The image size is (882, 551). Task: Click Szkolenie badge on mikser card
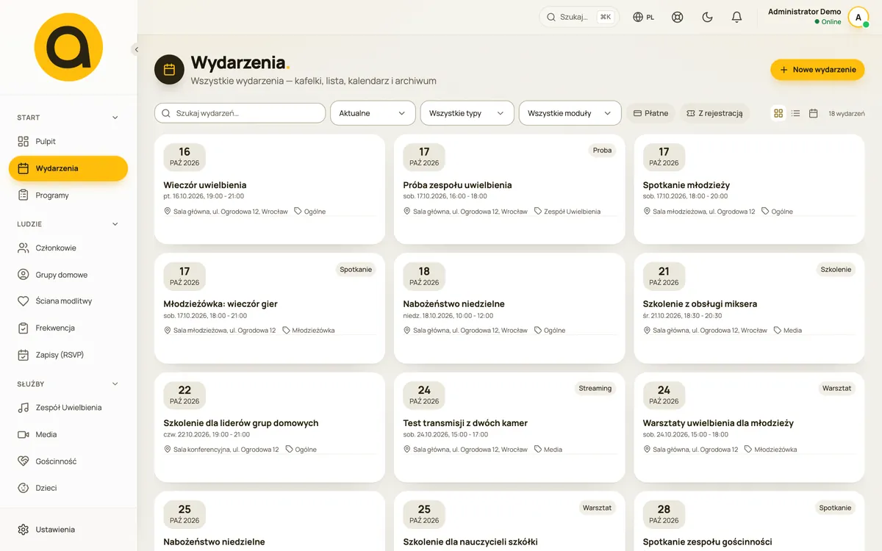(836, 270)
